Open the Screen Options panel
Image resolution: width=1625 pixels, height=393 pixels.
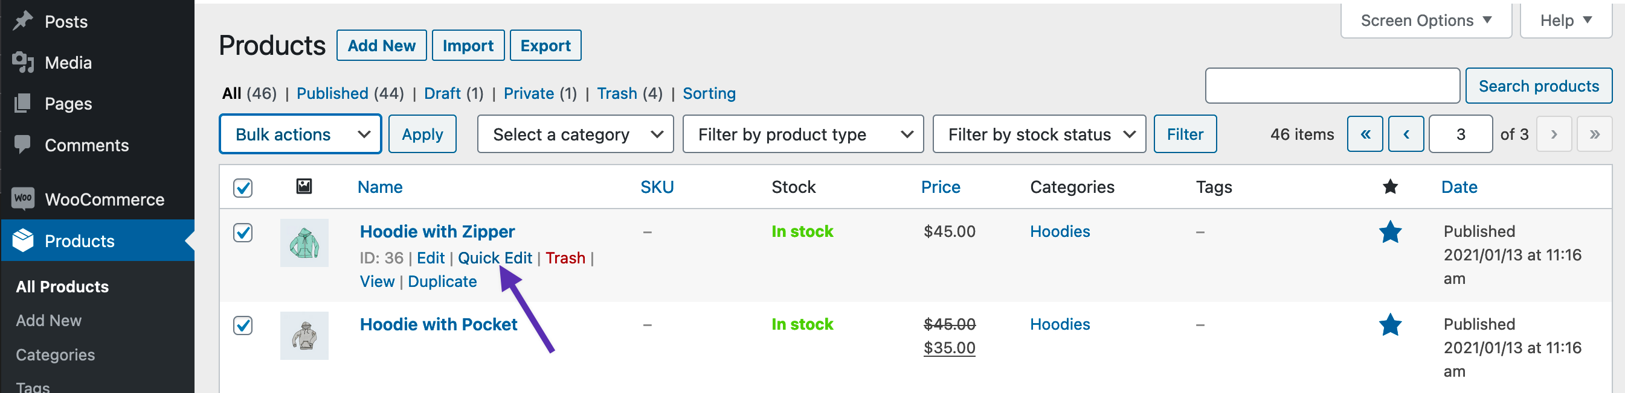(1425, 19)
